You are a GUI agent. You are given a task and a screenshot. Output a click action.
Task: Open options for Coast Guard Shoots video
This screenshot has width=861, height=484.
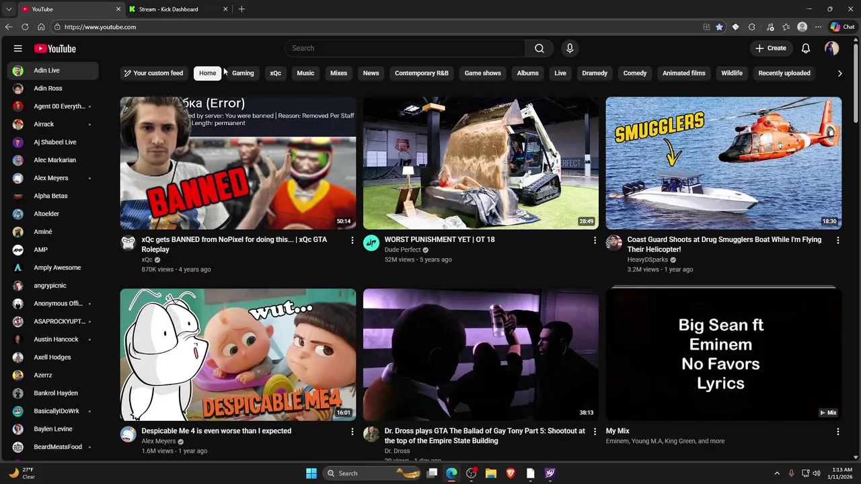click(x=837, y=240)
